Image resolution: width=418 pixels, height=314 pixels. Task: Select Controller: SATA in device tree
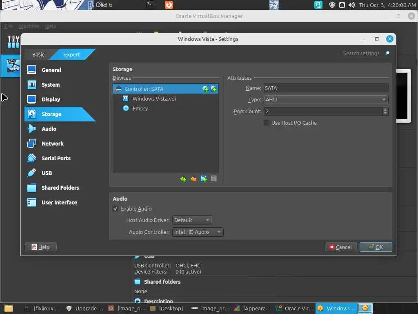coord(166,89)
